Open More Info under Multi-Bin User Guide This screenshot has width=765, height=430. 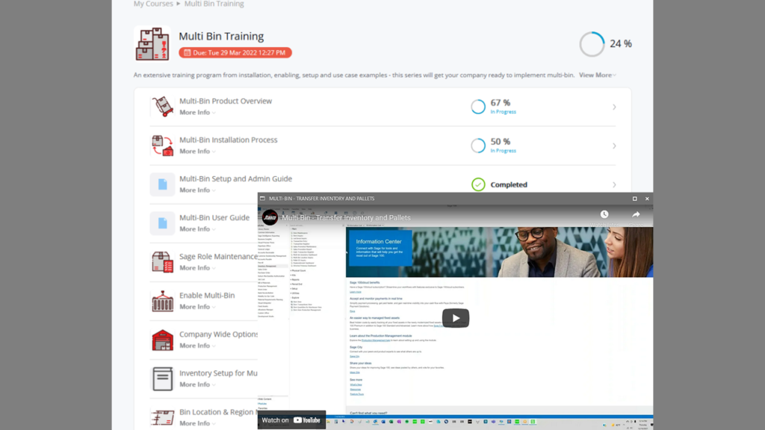pyautogui.click(x=195, y=229)
